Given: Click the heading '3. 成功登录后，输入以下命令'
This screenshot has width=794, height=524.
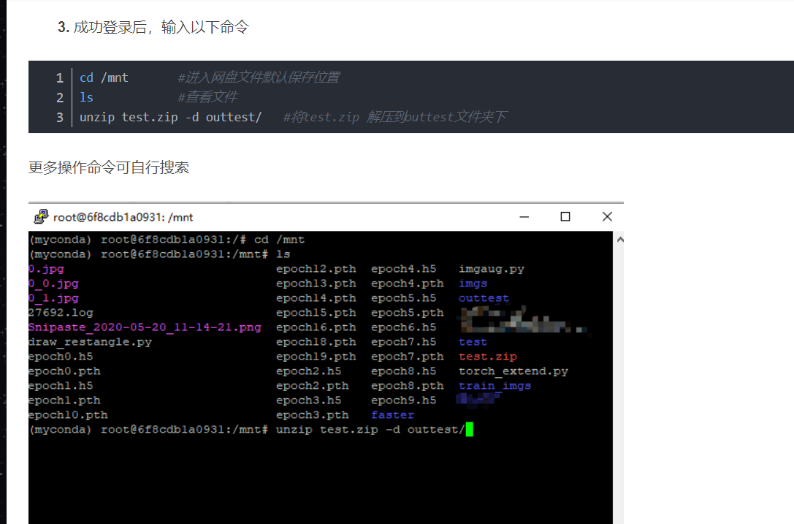Looking at the screenshot, I should (x=153, y=27).
